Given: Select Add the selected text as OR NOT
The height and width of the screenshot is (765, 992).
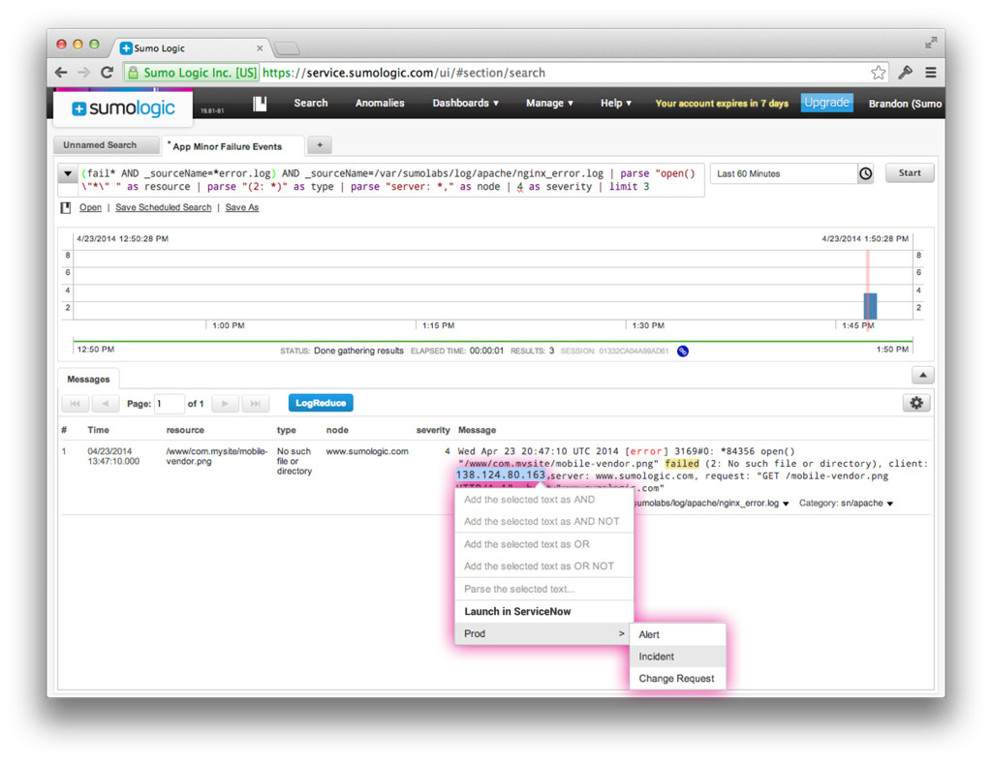Looking at the screenshot, I should [544, 566].
